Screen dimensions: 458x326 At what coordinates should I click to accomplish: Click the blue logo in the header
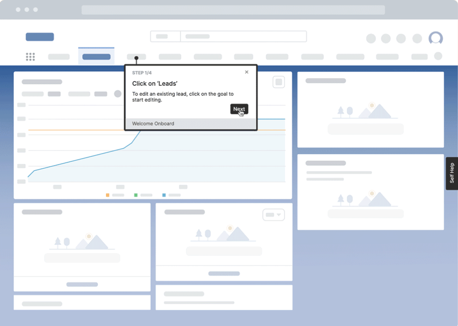(x=40, y=37)
